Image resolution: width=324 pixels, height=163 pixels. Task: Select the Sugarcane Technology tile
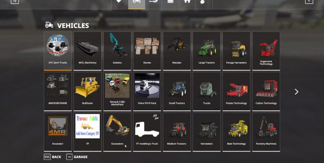coord(266,51)
